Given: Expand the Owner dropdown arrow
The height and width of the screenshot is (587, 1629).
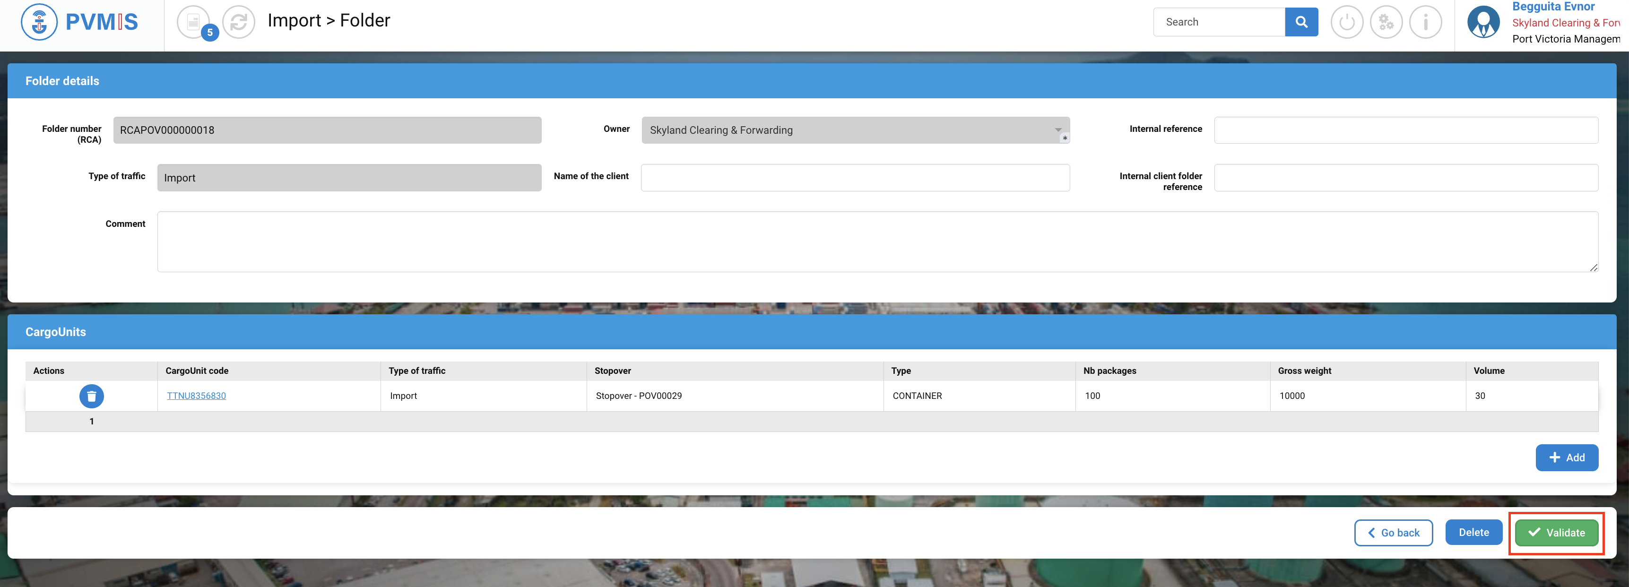Looking at the screenshot, I should [x=1057, y=129].
